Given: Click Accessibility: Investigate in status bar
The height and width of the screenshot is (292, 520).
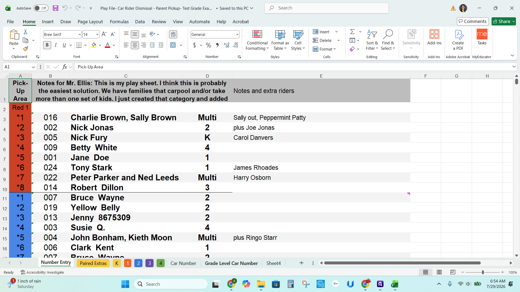Looking at the screenshot, I should [x=42, y=272].
